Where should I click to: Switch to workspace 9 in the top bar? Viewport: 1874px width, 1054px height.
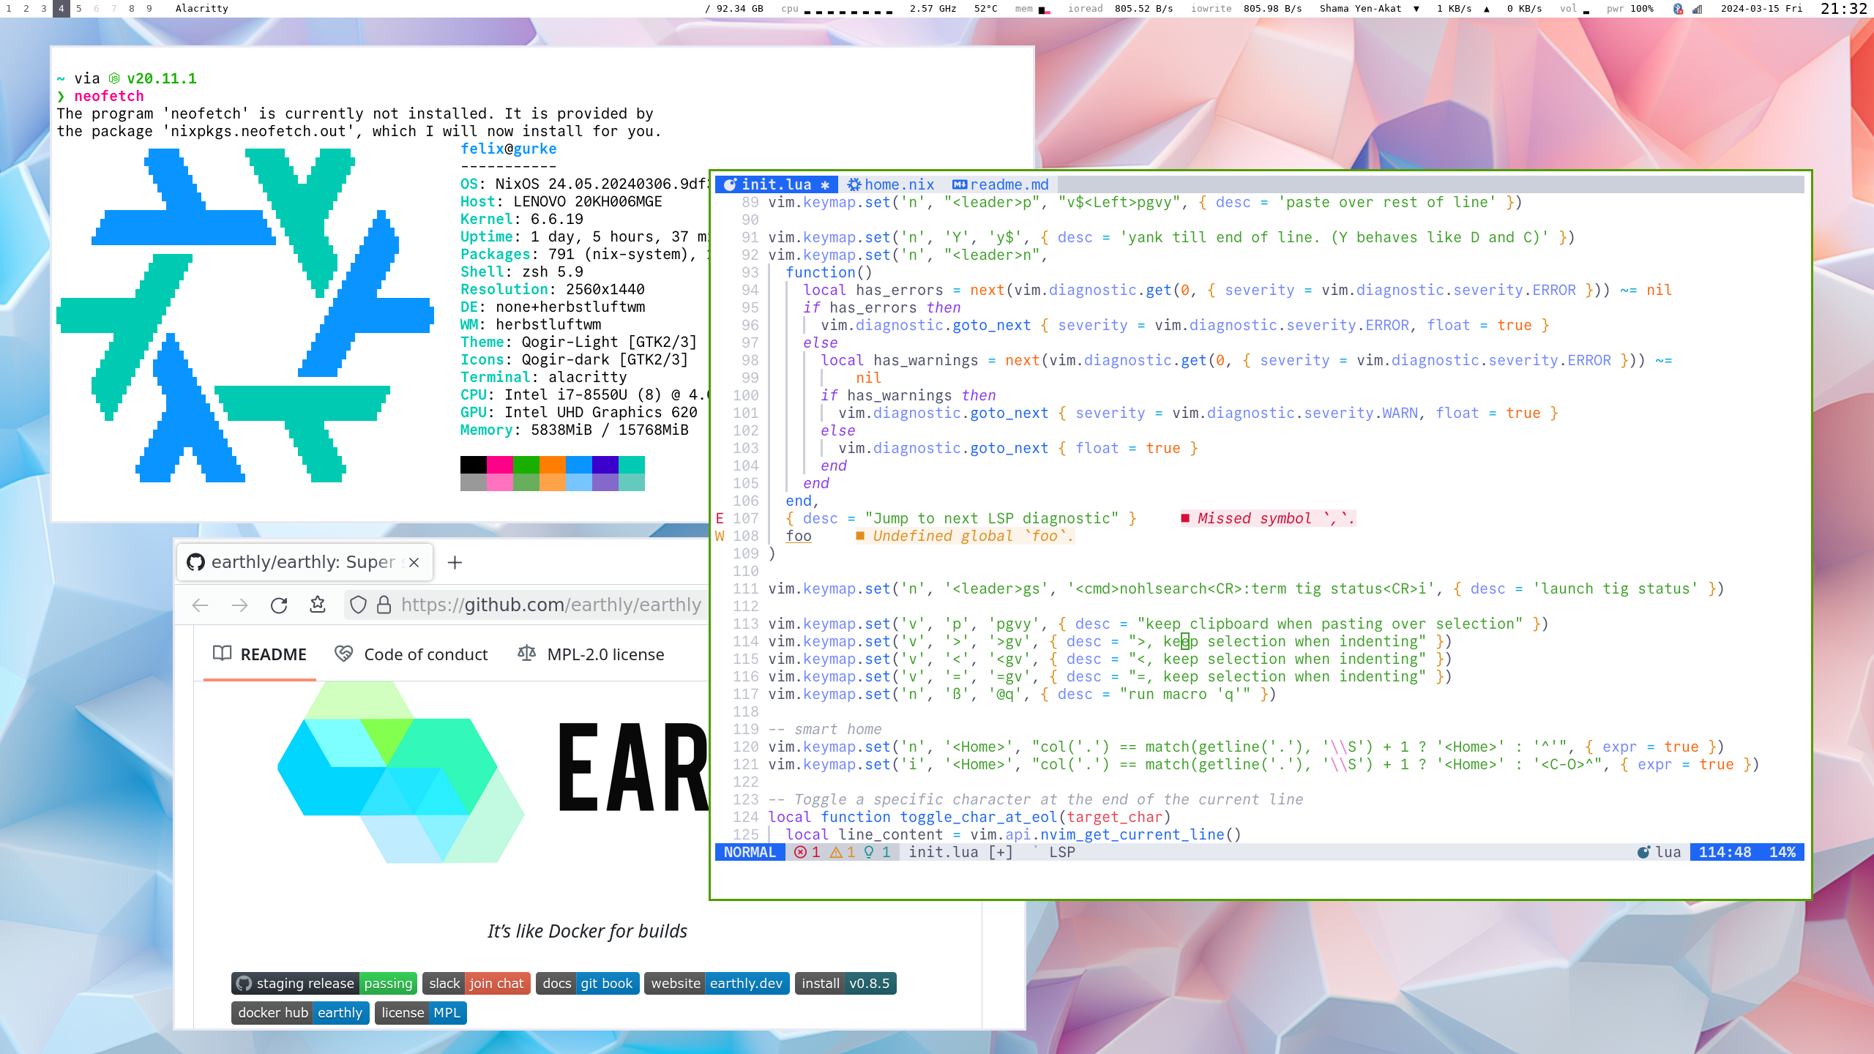click(x=149, y=9)
